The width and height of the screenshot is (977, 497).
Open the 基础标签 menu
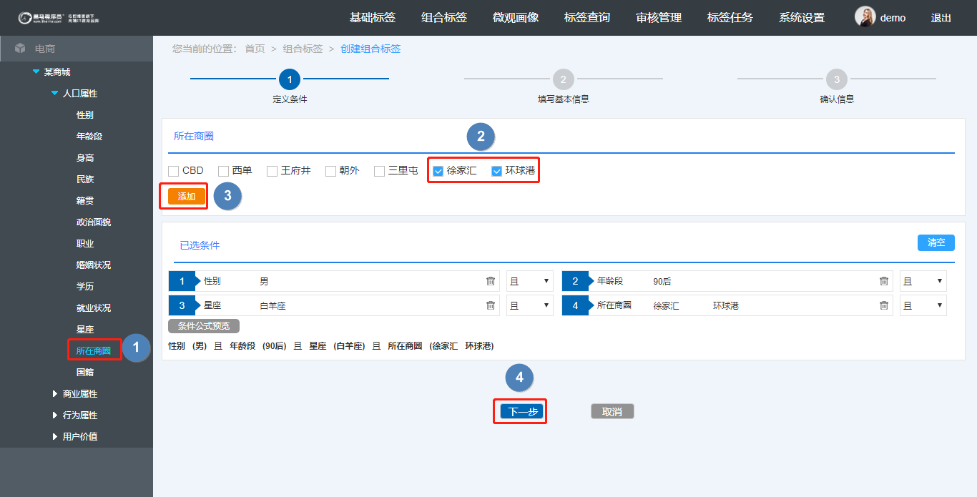tap(372, 18)
